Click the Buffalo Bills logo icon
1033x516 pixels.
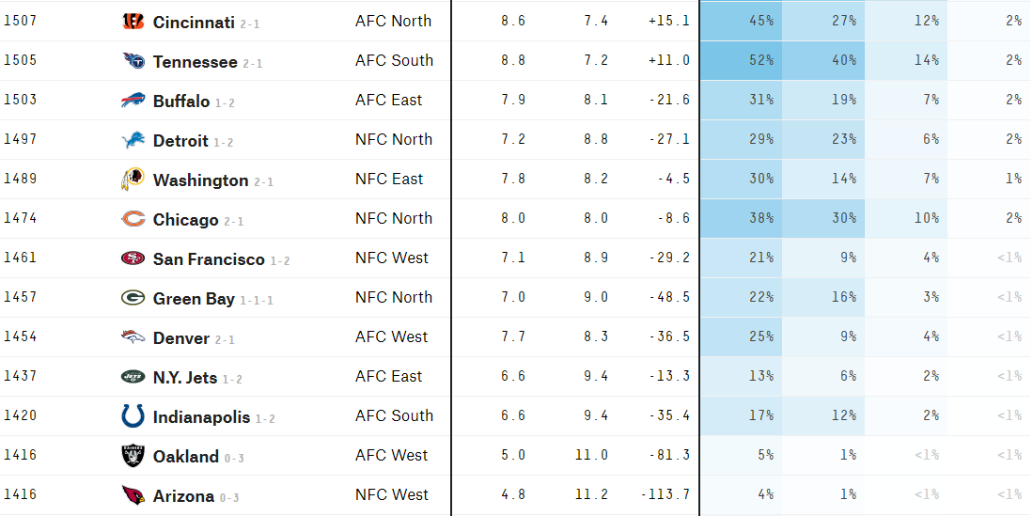click(133, 101)
